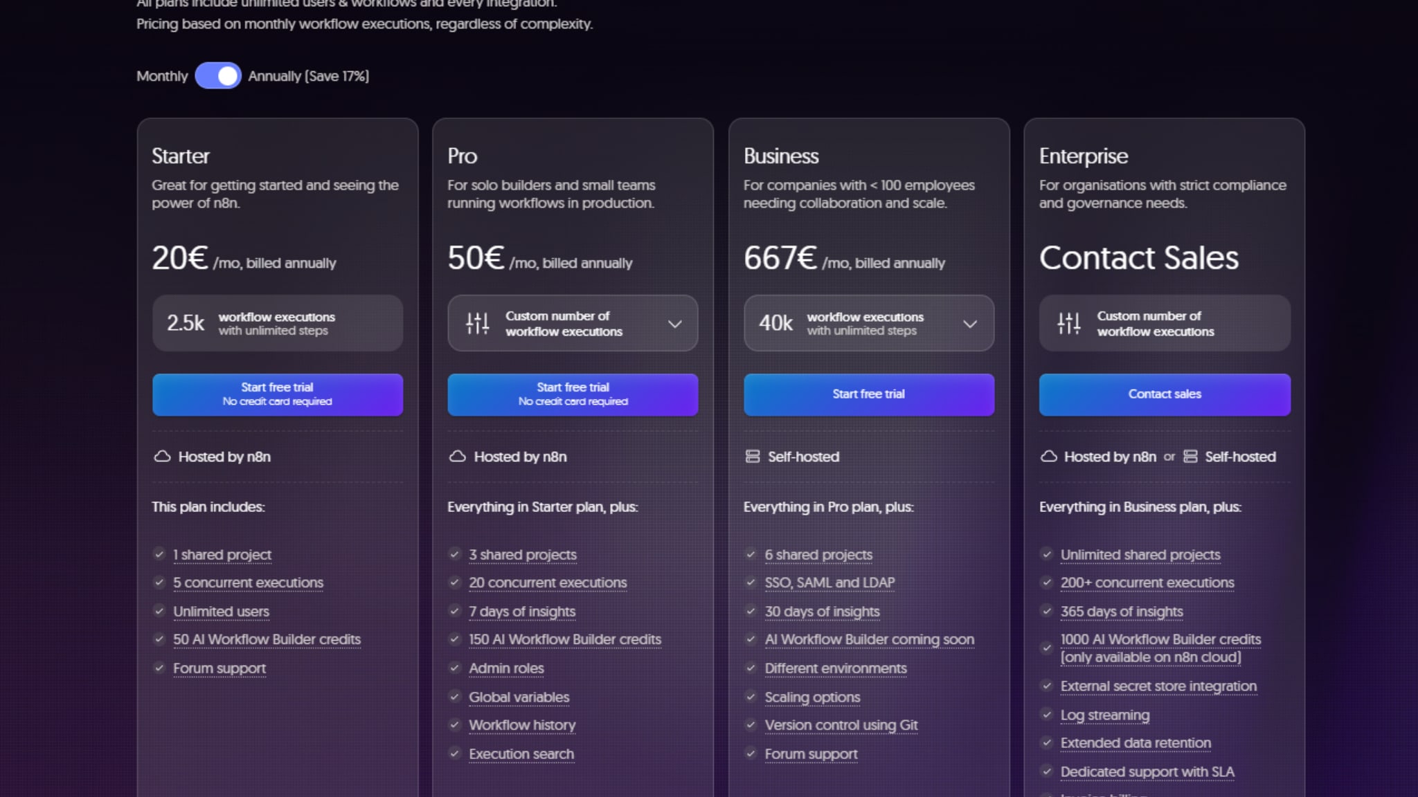Click 'Workflow history' feature
1418x797 pixels.
(x=522, y=726)
